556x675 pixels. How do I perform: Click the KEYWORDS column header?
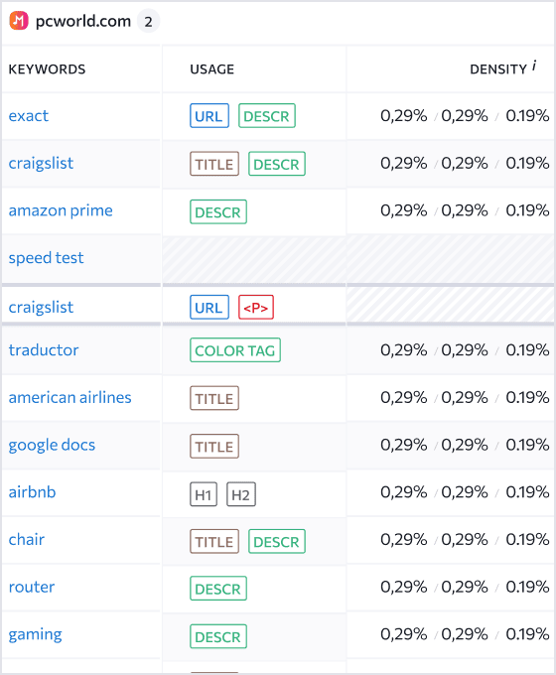click(x=47, y=68)
